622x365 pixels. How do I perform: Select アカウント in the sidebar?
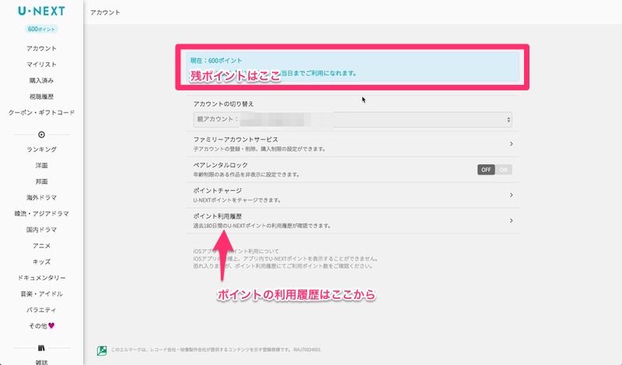tap(41, 48)
